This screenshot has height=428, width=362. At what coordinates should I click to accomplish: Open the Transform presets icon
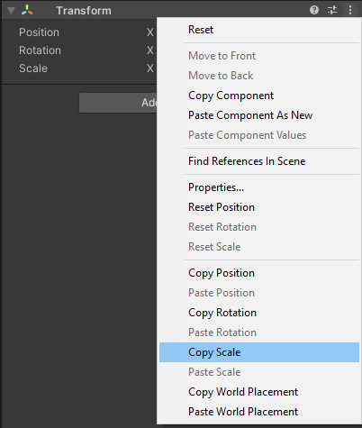[x=332, y=10]
